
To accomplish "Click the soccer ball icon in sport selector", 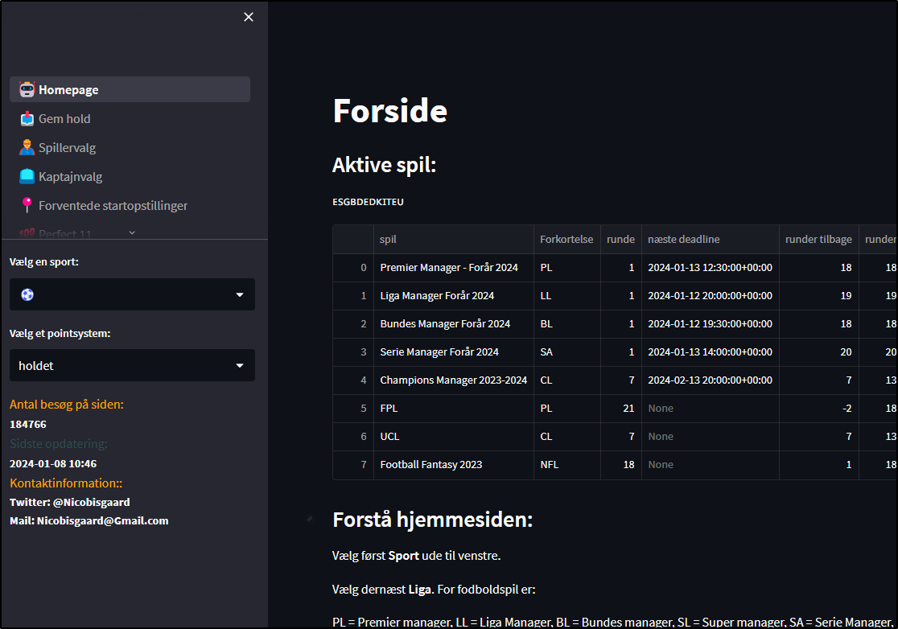I will coord(27,294).
